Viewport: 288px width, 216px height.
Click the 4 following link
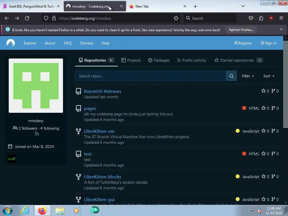pos(49,128)
